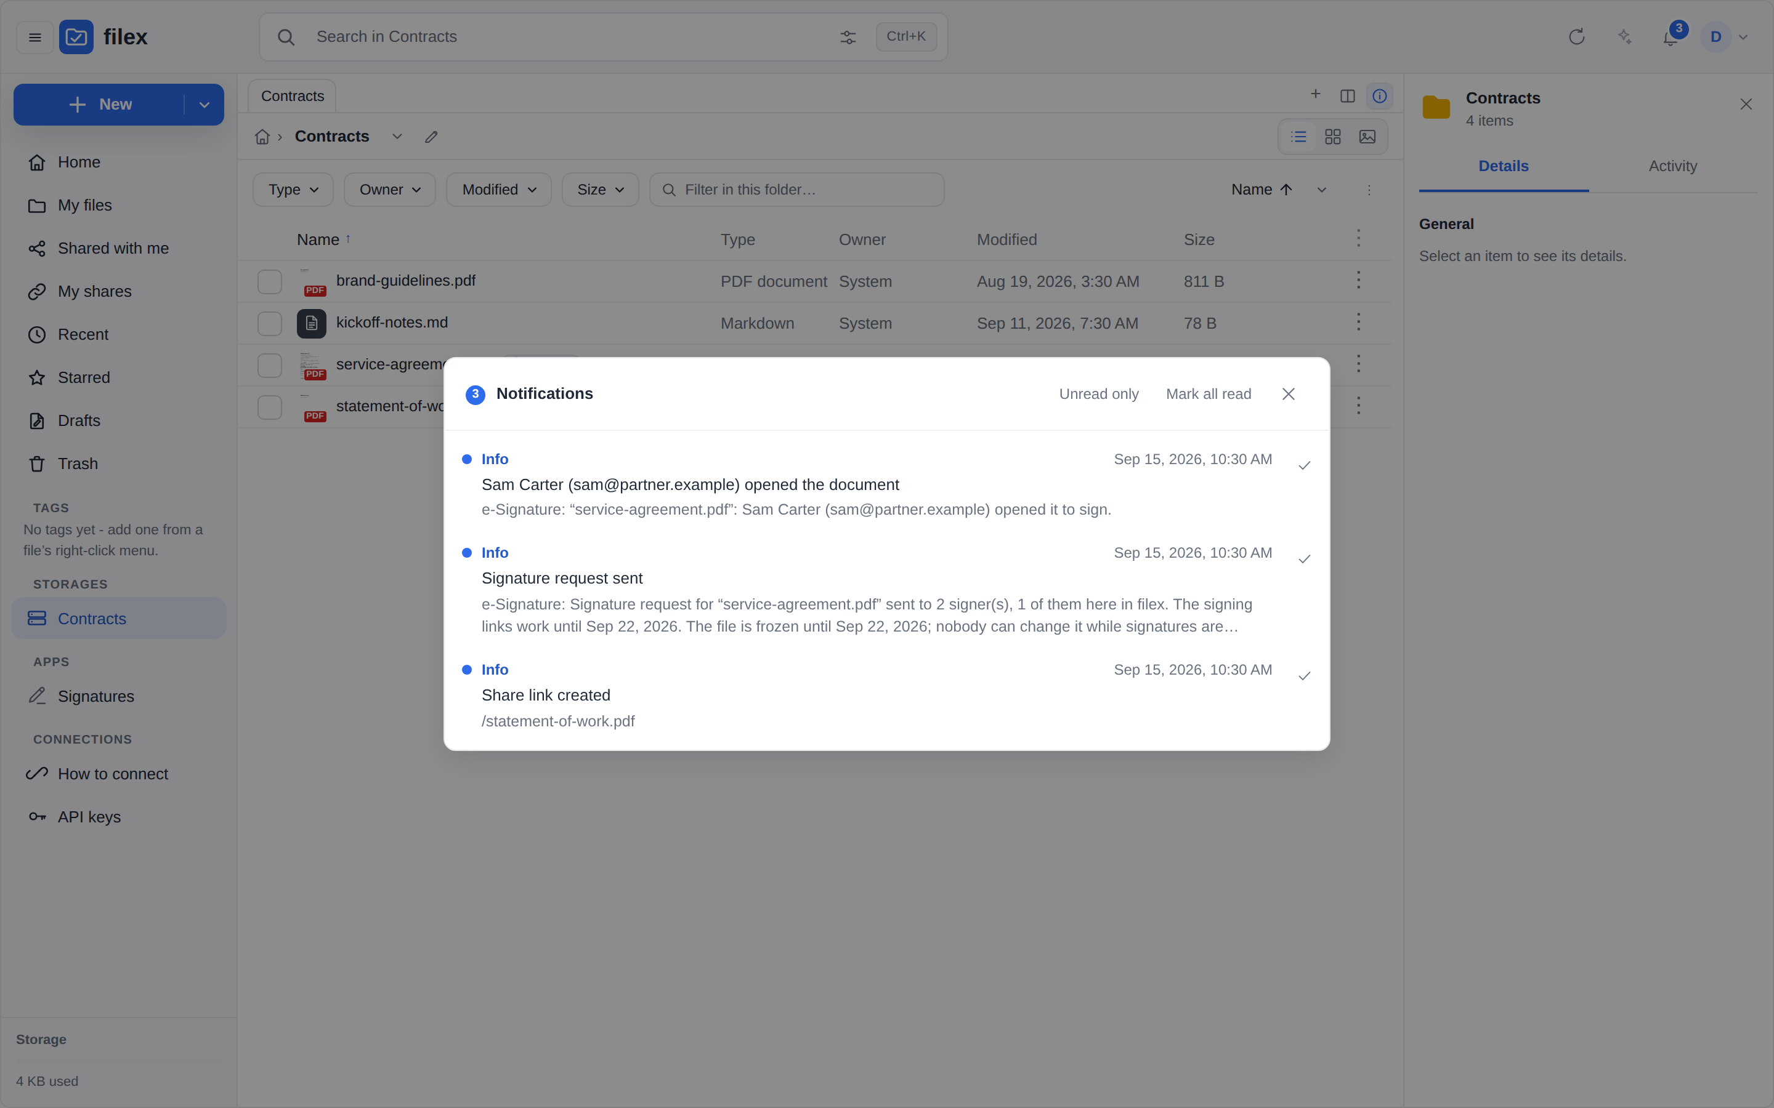Expand the New button dropdown arrow
This screenshot has height=1108, width=1774.
[x=205, y=105]
